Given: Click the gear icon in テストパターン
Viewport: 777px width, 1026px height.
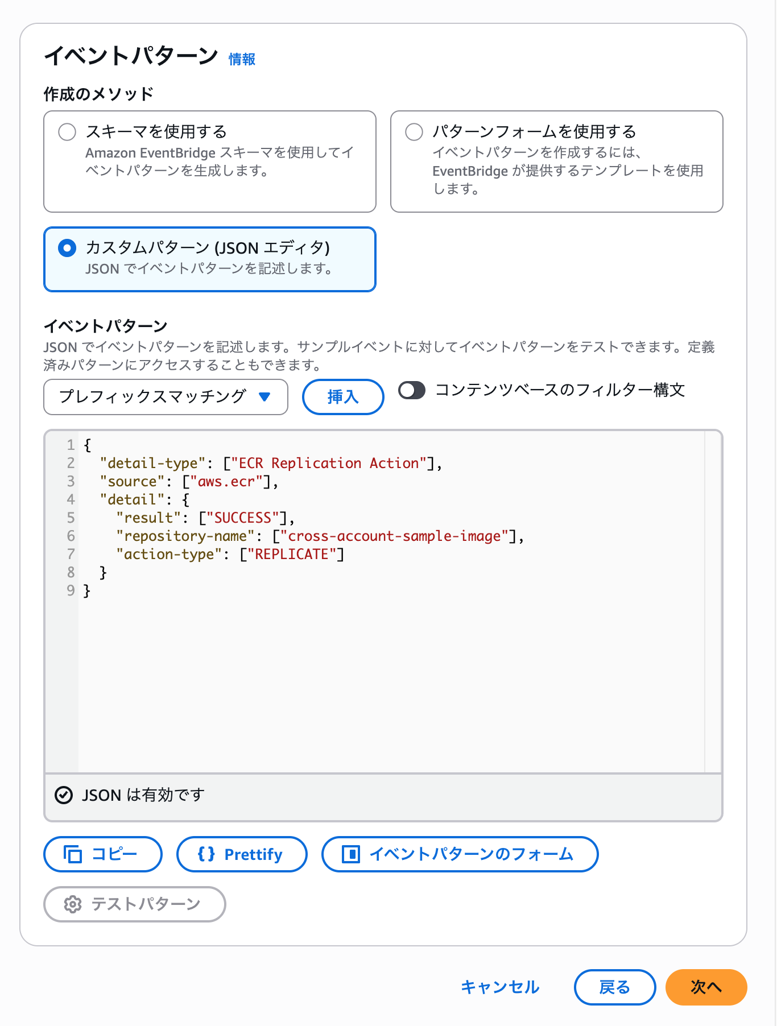Looking at the screenshot, I should point(73,904).
